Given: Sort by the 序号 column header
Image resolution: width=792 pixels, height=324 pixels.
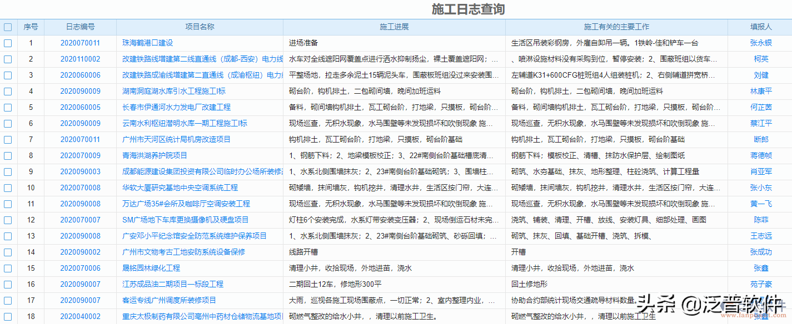Looking at the screenshot, I should [31, 27].
